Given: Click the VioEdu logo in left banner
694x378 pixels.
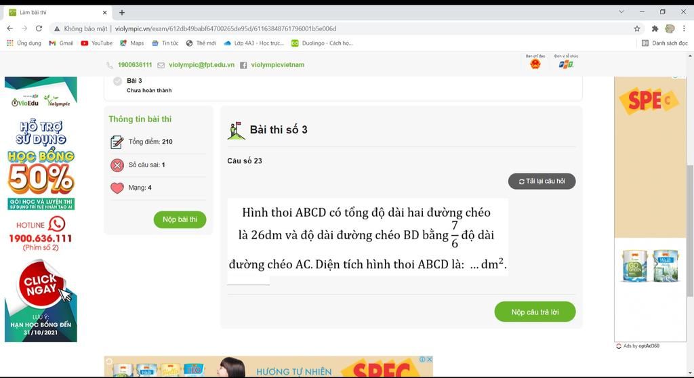Looking at the screenshot, I should [25, 102].
